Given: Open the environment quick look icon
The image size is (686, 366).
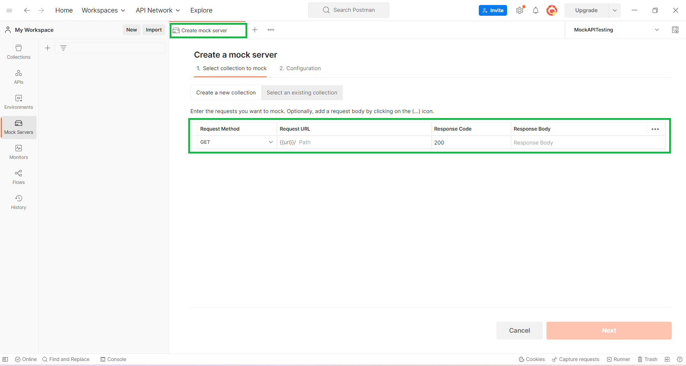Looking at the screenshot, I should pyautogui.click(x=675, y=30).
